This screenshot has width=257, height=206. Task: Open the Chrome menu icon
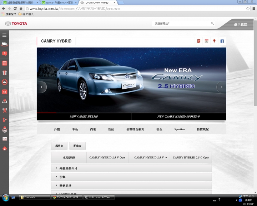[x=254, y=9]
